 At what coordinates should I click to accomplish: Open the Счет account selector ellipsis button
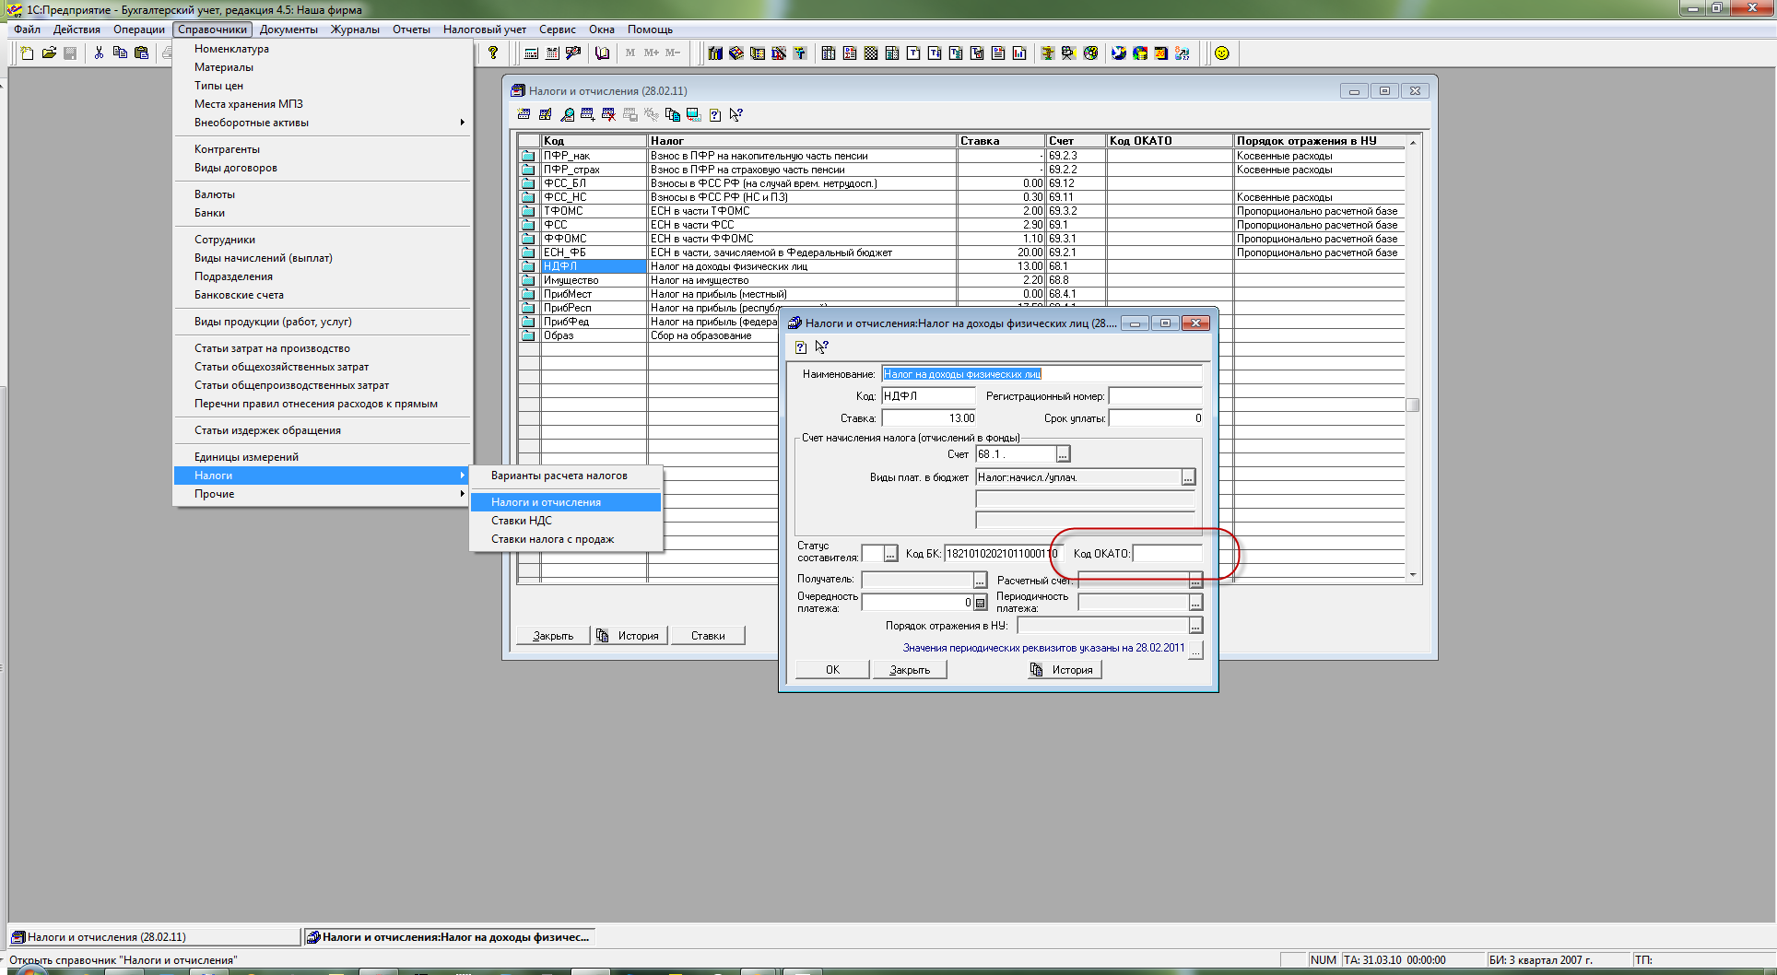[x=1063, y=454]
